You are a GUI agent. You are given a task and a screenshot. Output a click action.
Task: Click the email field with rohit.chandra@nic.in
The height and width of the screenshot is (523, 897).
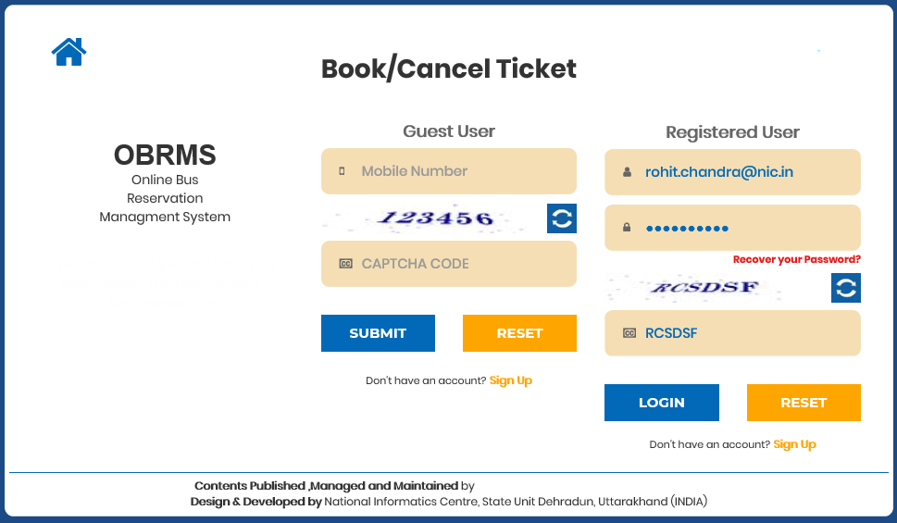[x=741, y=172]
